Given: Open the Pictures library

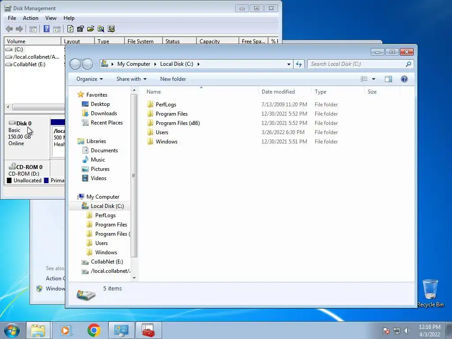Looking at the screenshot, I should (x=100, y=169).
